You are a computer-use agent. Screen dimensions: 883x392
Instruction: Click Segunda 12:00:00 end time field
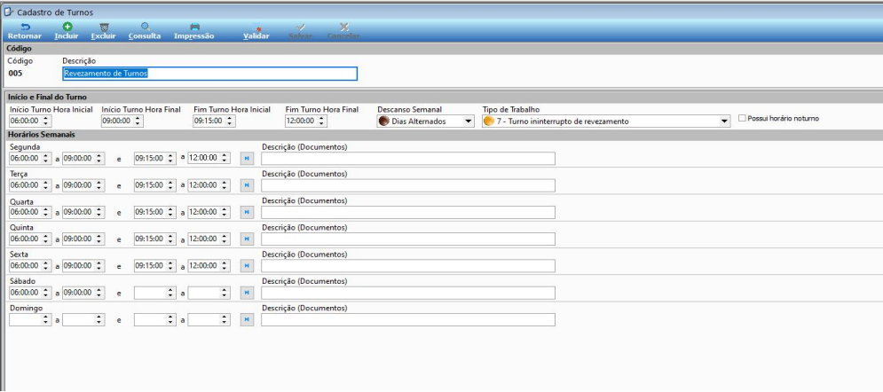(209, 159)
